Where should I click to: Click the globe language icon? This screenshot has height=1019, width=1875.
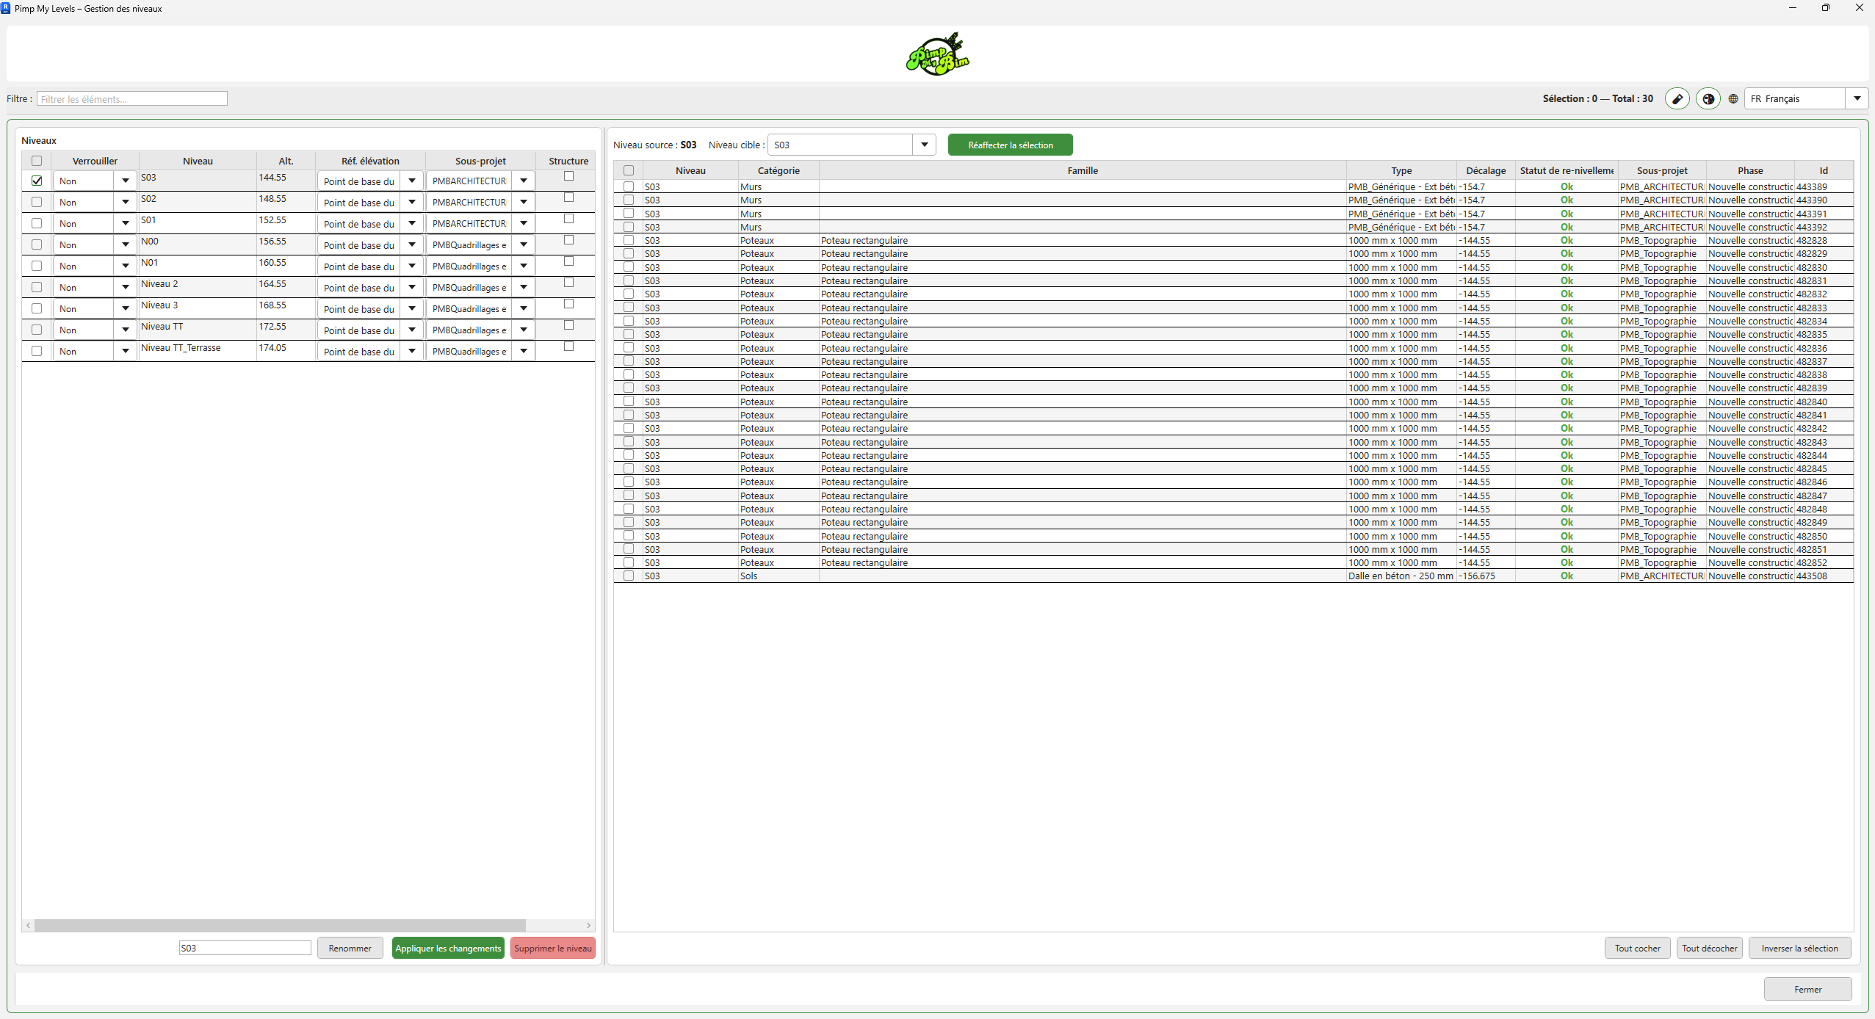[1733, 98]
